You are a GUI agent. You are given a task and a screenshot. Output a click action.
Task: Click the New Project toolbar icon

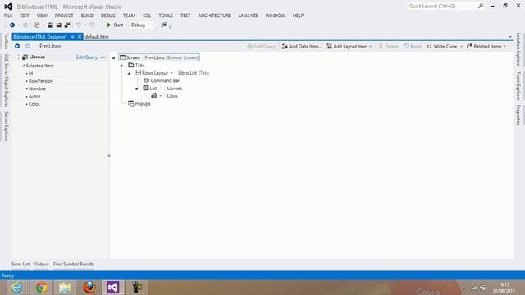tap(37, 25)
